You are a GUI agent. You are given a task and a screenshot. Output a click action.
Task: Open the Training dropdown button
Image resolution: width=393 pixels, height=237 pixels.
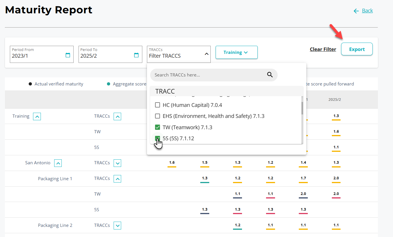(236, 52)
